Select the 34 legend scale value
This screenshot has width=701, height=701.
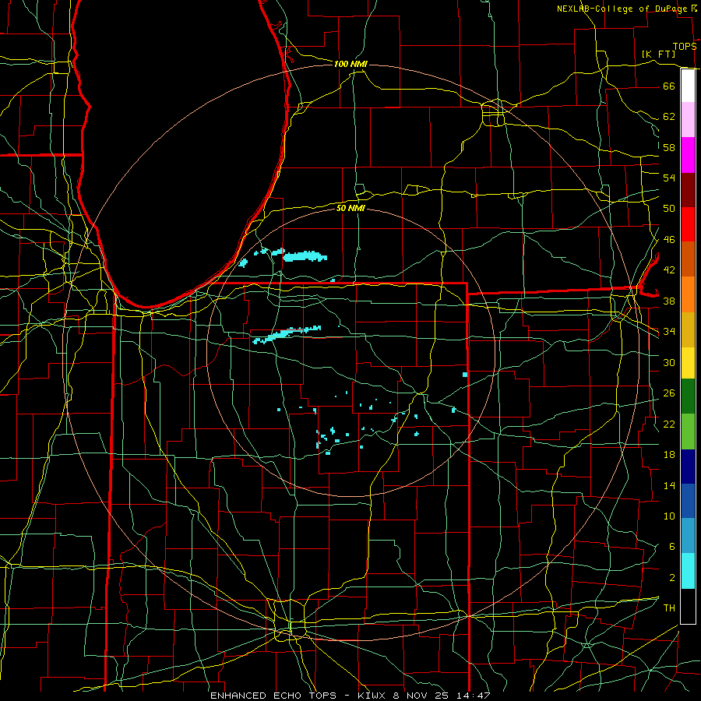[x=669, y=332]
